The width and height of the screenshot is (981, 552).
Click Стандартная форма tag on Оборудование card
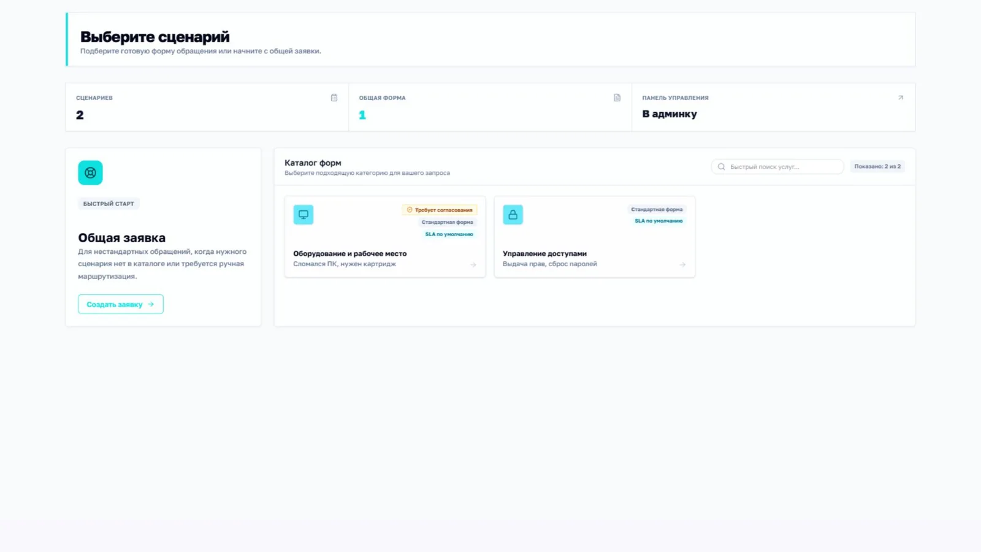448,222
